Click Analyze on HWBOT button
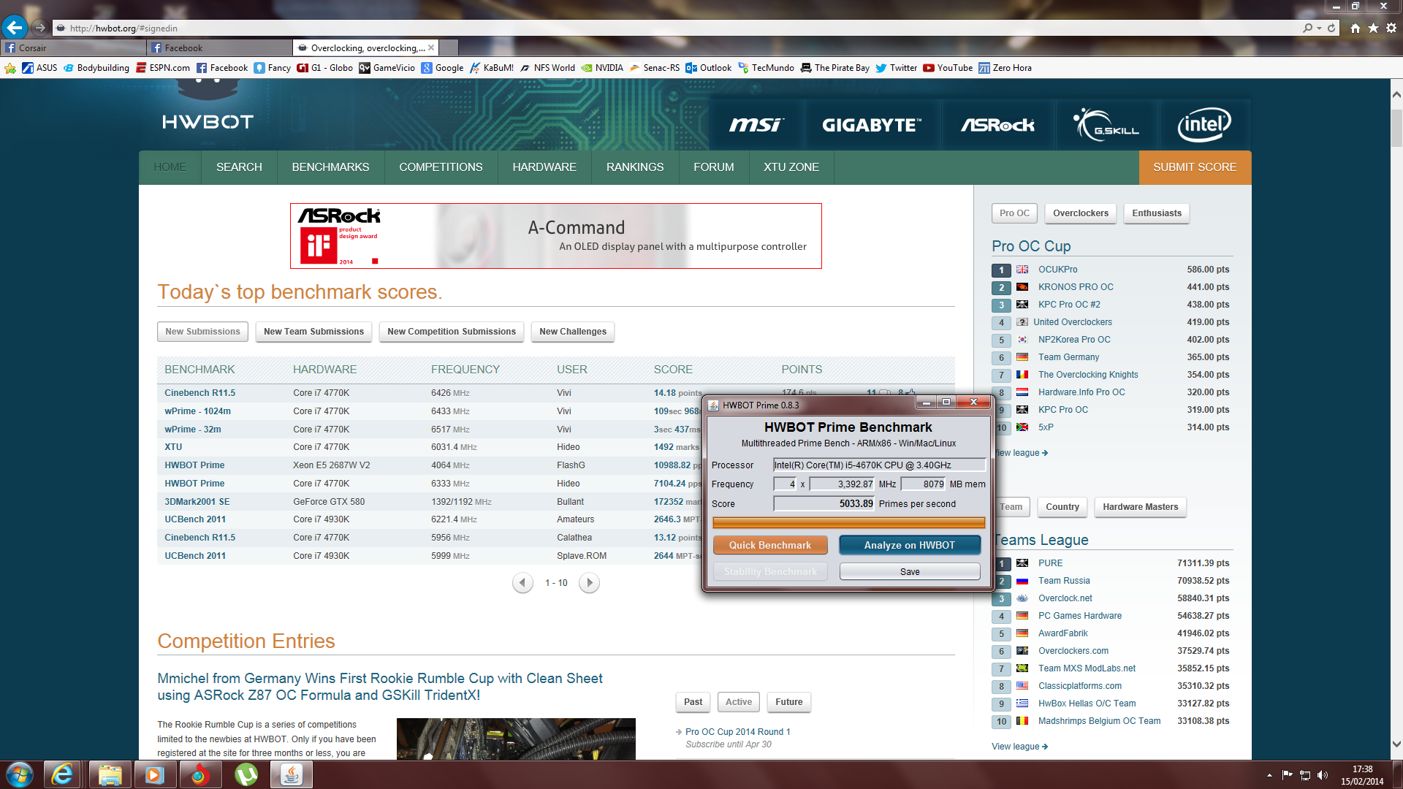This screenshot has width=1403, height=789. [910, 545]
